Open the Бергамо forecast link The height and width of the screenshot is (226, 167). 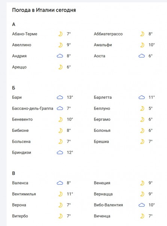[102, 119]
